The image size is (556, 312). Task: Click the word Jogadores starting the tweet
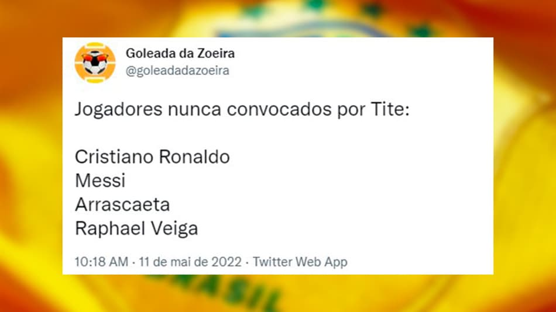coord(119,109)
